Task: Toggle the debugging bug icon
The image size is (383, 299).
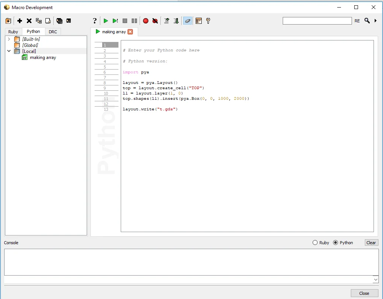Action: [188, 21]
